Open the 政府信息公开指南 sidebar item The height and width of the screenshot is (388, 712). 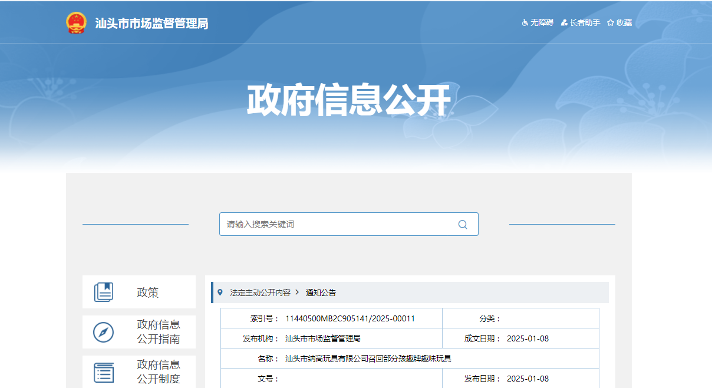[x=159, y=332]
